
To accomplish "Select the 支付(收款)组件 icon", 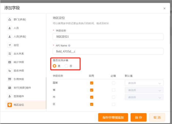I will [9, 88].
